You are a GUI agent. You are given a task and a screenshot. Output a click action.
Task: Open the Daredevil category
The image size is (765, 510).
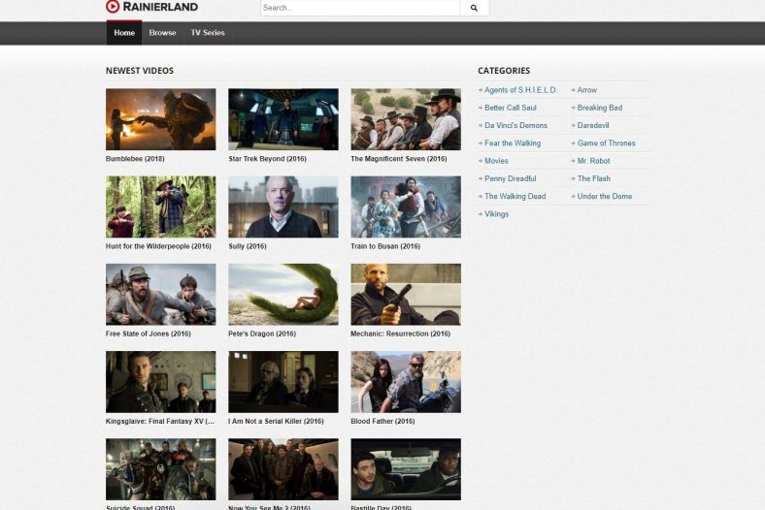click(x=593, y=125)
